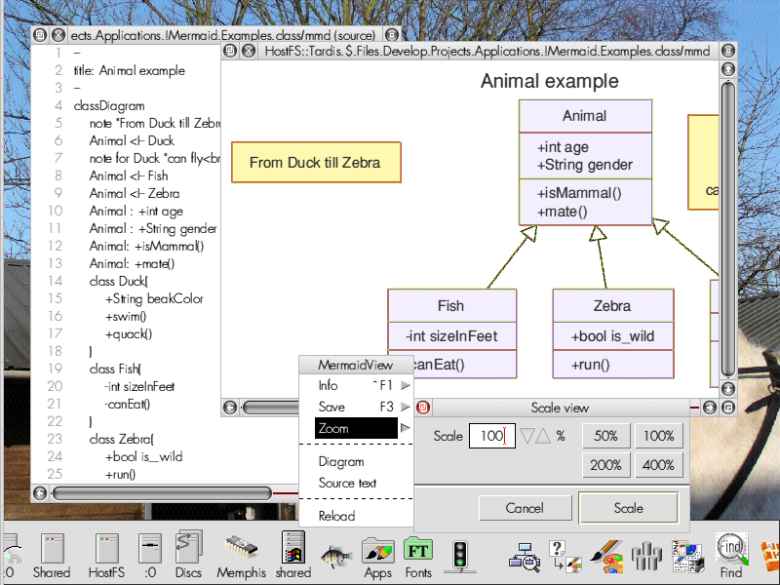Click diagram window scroll down arrow

727,388
